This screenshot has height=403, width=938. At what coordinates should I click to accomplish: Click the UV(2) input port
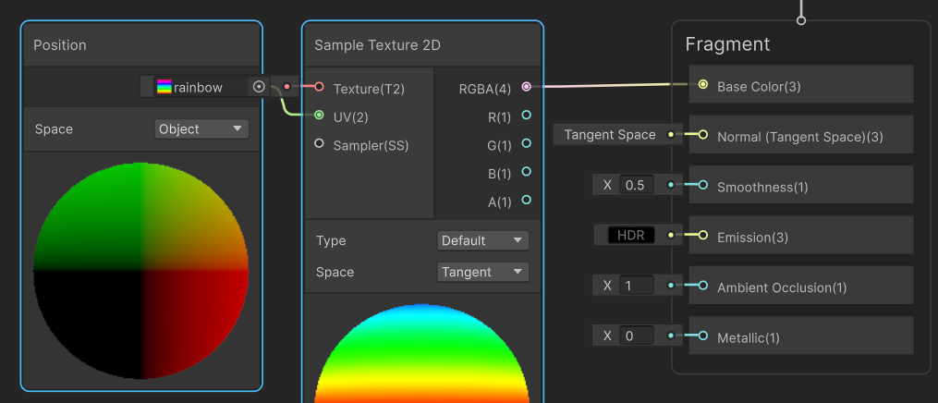319,115
